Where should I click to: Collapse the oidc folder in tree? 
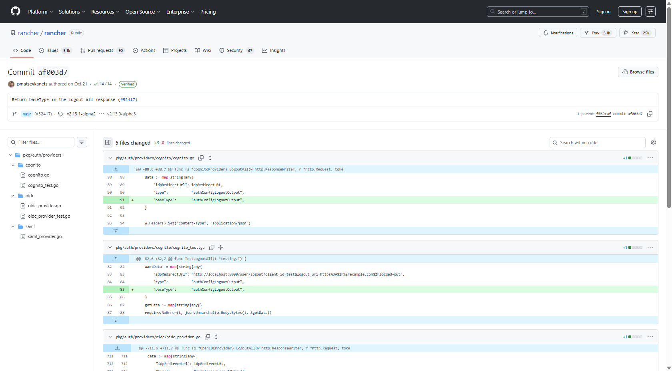tap(13, 196)
